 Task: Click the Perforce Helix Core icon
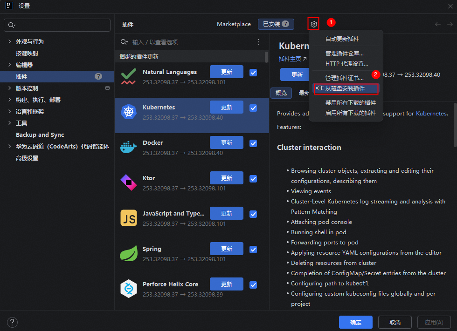click(x=129, y=289)
